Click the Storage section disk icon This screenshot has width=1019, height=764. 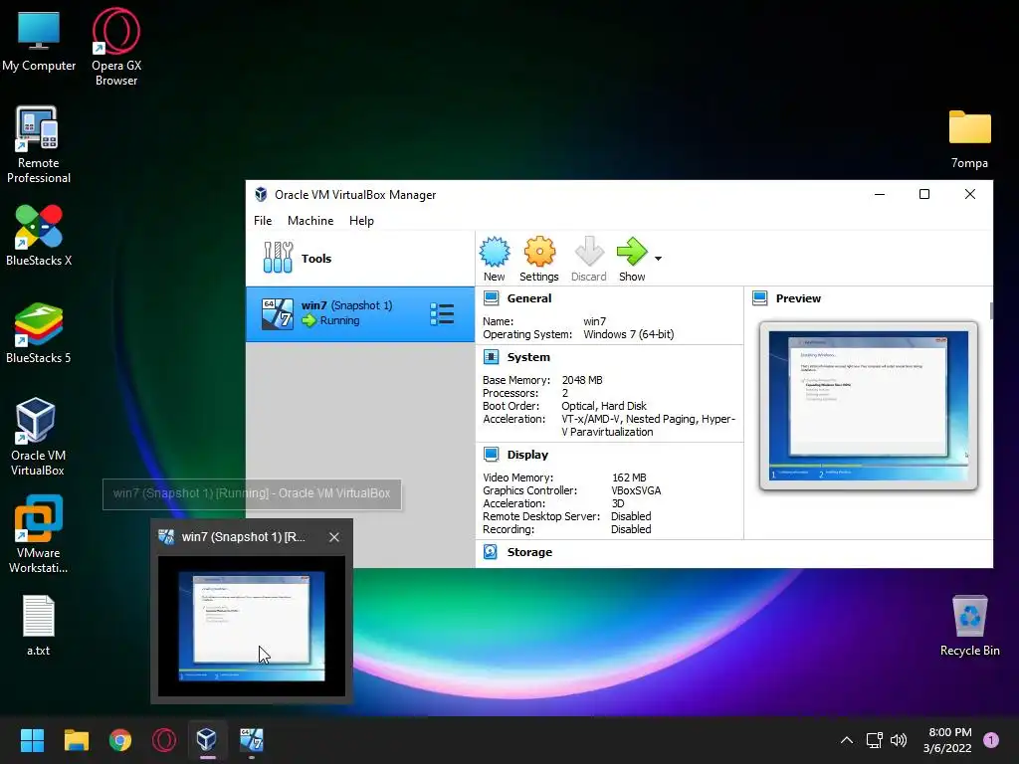[491, 551]
